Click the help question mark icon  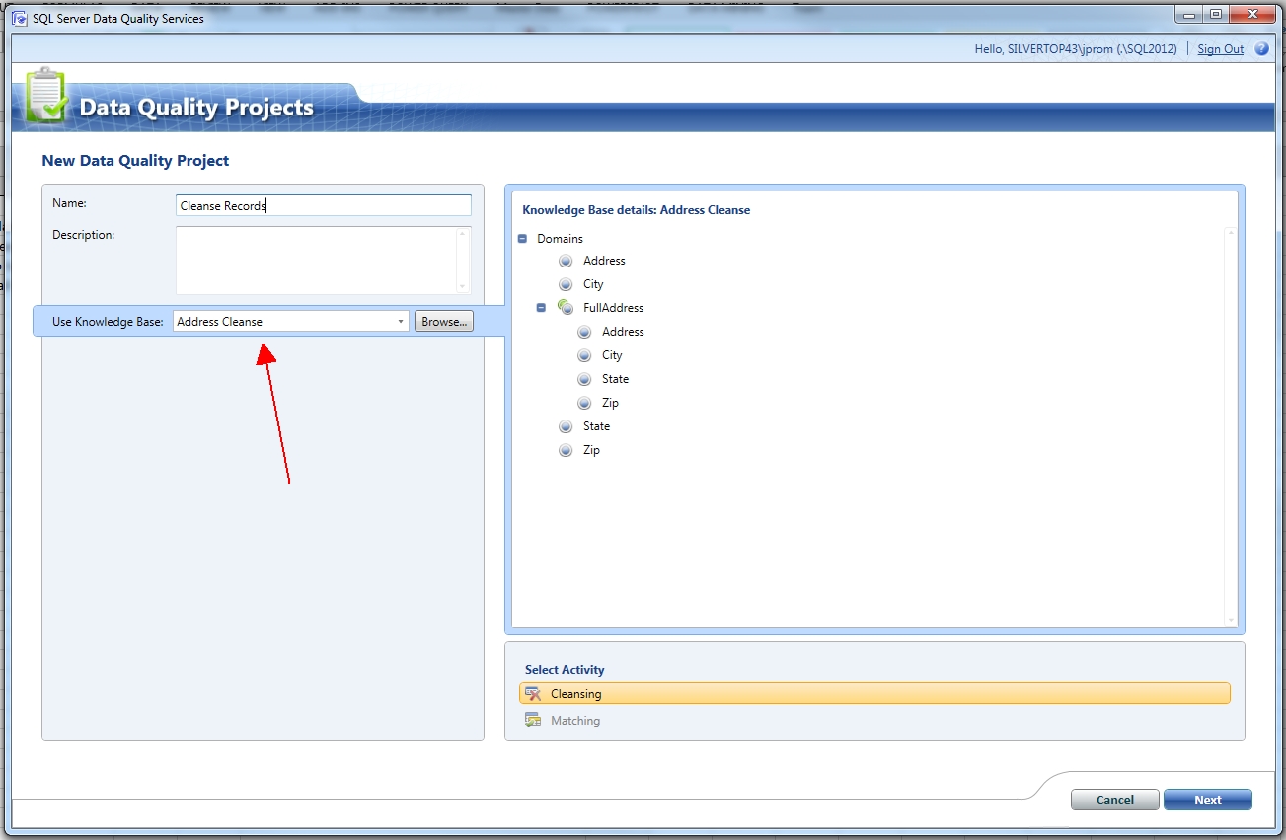[x=1261, y=49]
